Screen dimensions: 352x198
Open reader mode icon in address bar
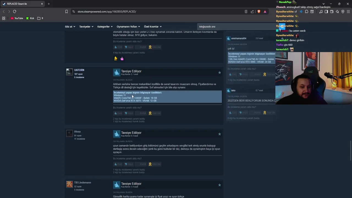click(246, 12)
